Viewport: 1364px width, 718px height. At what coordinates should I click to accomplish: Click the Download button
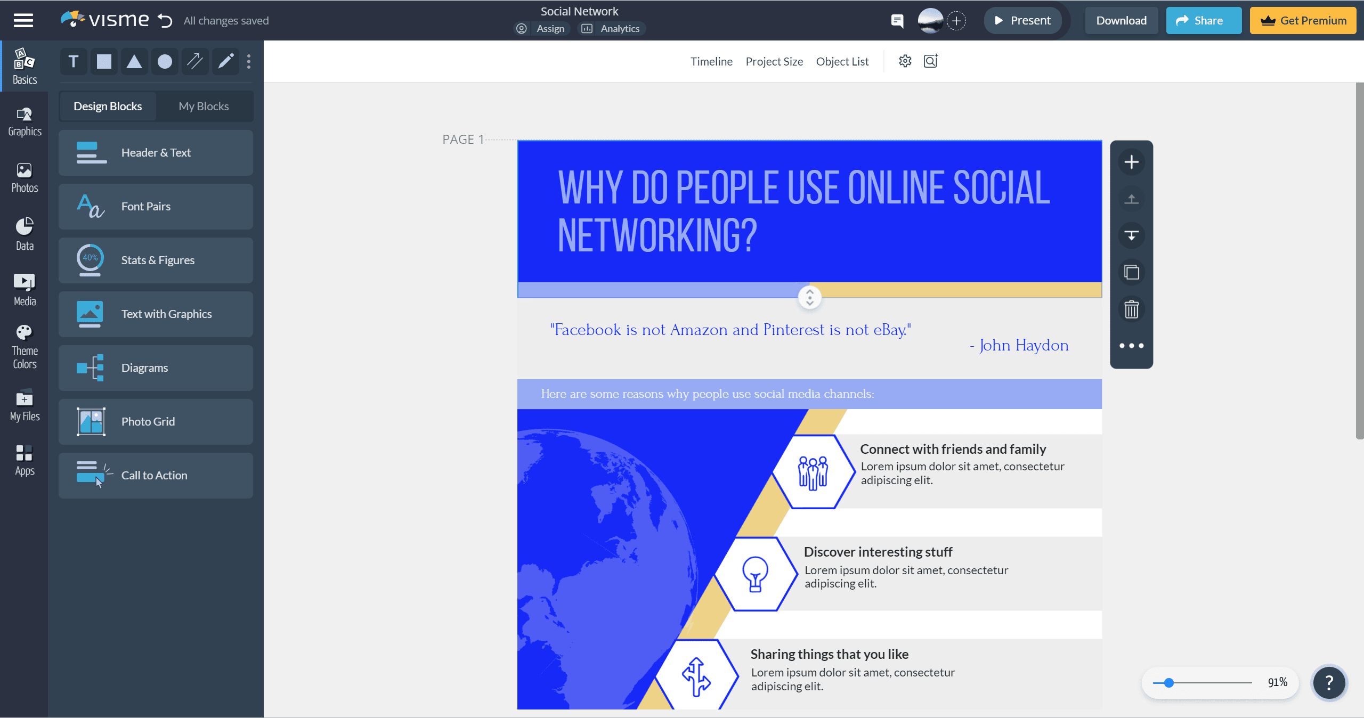click(x=1122, y=21)
